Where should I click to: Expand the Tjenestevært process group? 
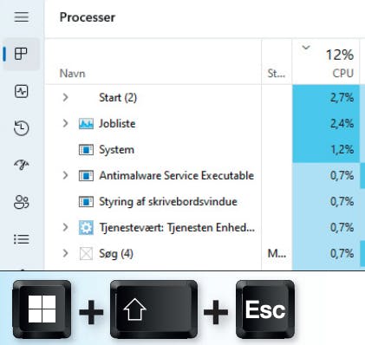point(66,227)
